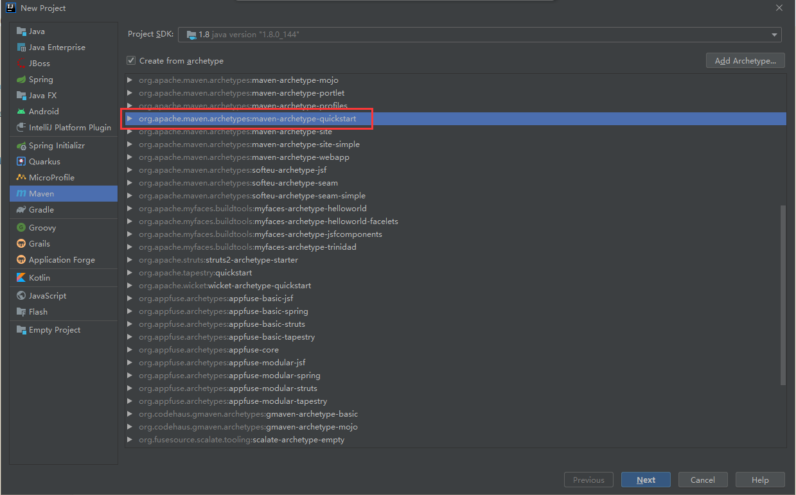The image size is (796, 495).
Task: Click the Java FX folder icon
Action: 21,96
